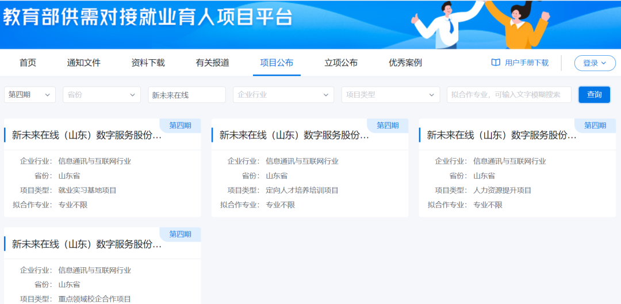621x304 pixels.
Task: Click the user manual book icon
Action: click(496, 63)
